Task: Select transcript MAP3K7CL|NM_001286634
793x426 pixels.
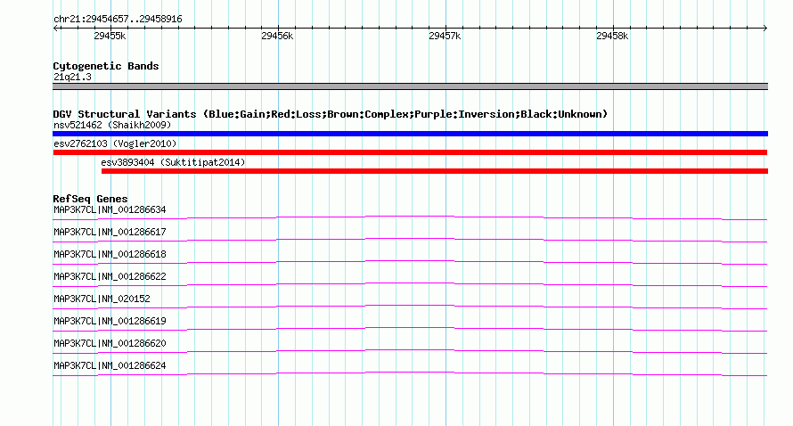Action: tap(110, 209)
